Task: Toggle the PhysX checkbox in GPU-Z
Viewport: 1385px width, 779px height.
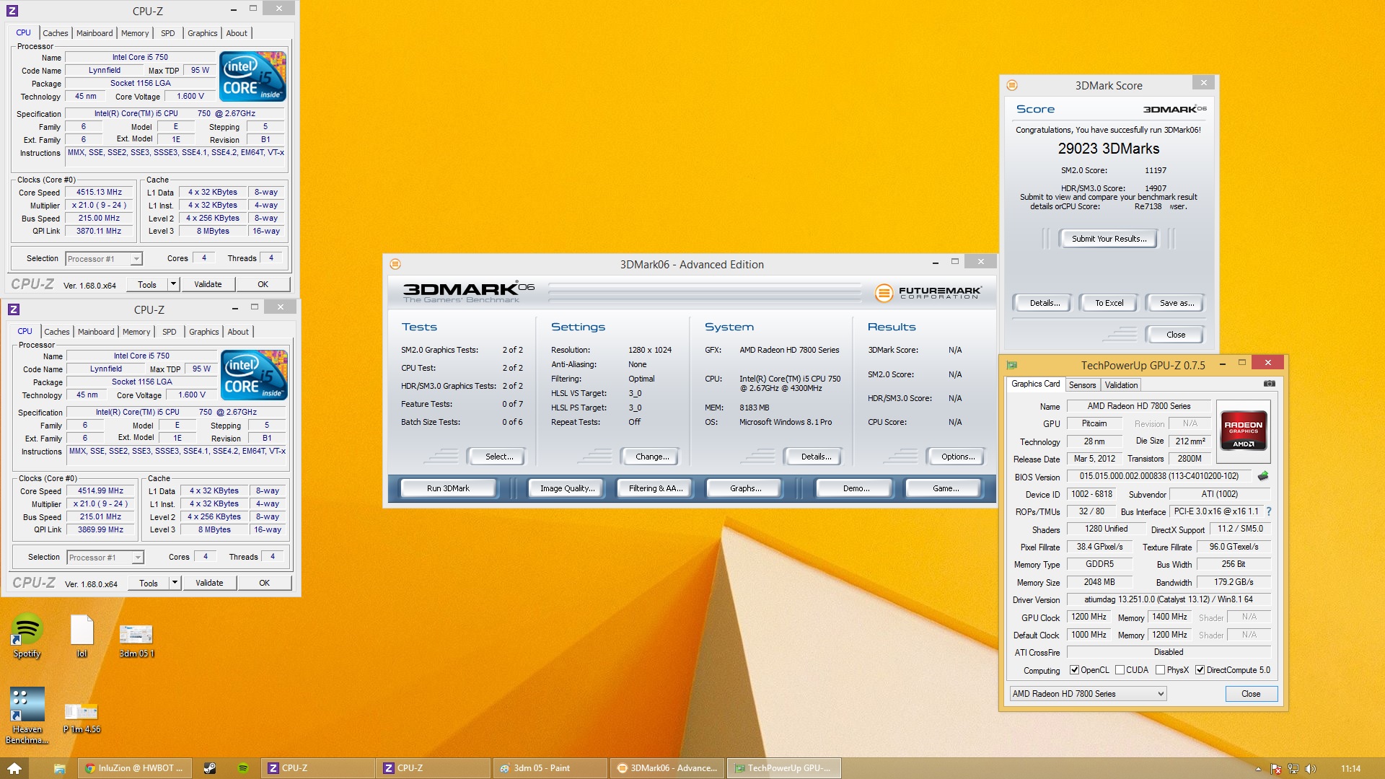Action: 1160,670
